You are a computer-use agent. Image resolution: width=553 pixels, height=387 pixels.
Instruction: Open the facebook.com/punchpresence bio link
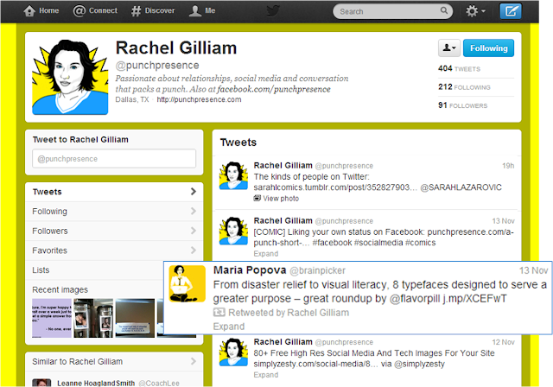pos(274,89)
